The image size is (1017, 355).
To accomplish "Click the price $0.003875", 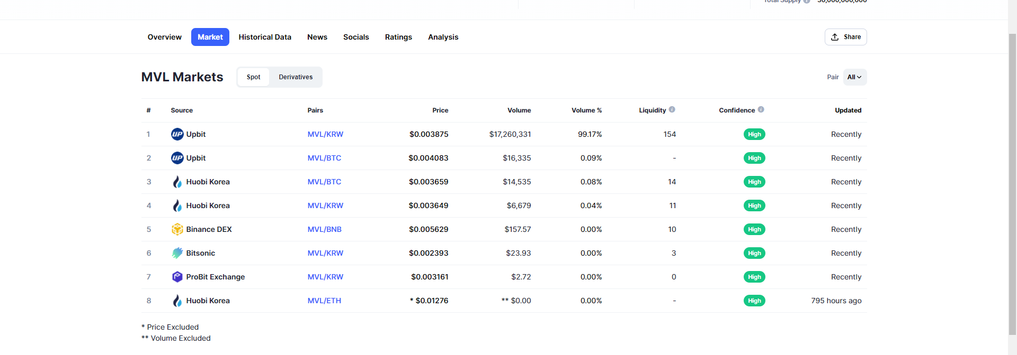I will 429,134.
